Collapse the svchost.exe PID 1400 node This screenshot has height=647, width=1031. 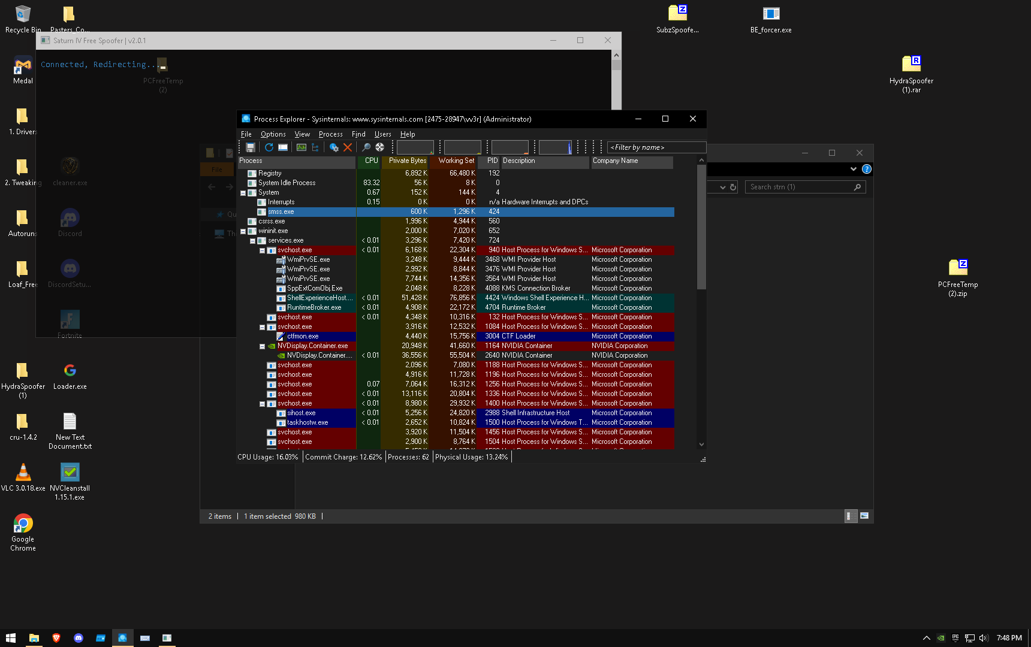tap(262, 404)
